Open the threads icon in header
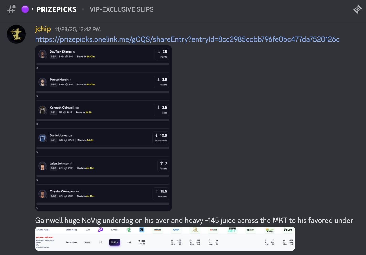This screenshot has height=255, width=366. (358, 9)
